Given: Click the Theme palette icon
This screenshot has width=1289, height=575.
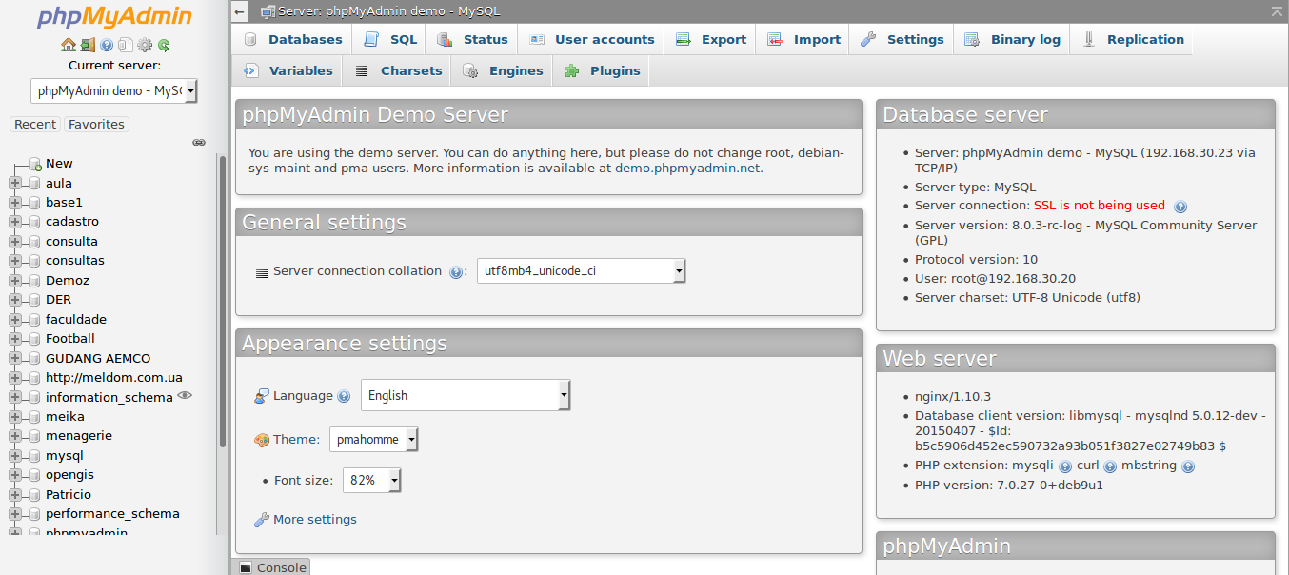Looking at the screenshot, I should (262, 440).
